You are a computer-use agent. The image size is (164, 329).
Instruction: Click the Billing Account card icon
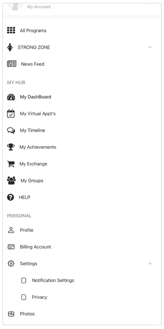pos(11,247)
